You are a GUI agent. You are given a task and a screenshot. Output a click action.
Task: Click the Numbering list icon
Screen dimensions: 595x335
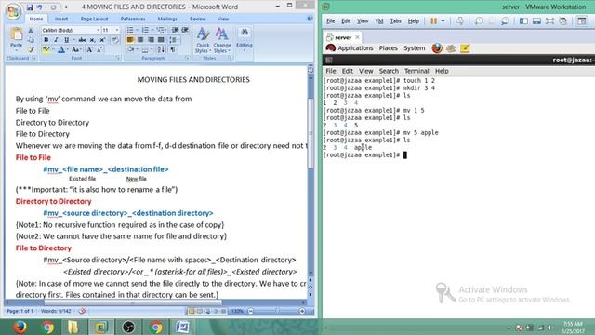tap(145, 30)
